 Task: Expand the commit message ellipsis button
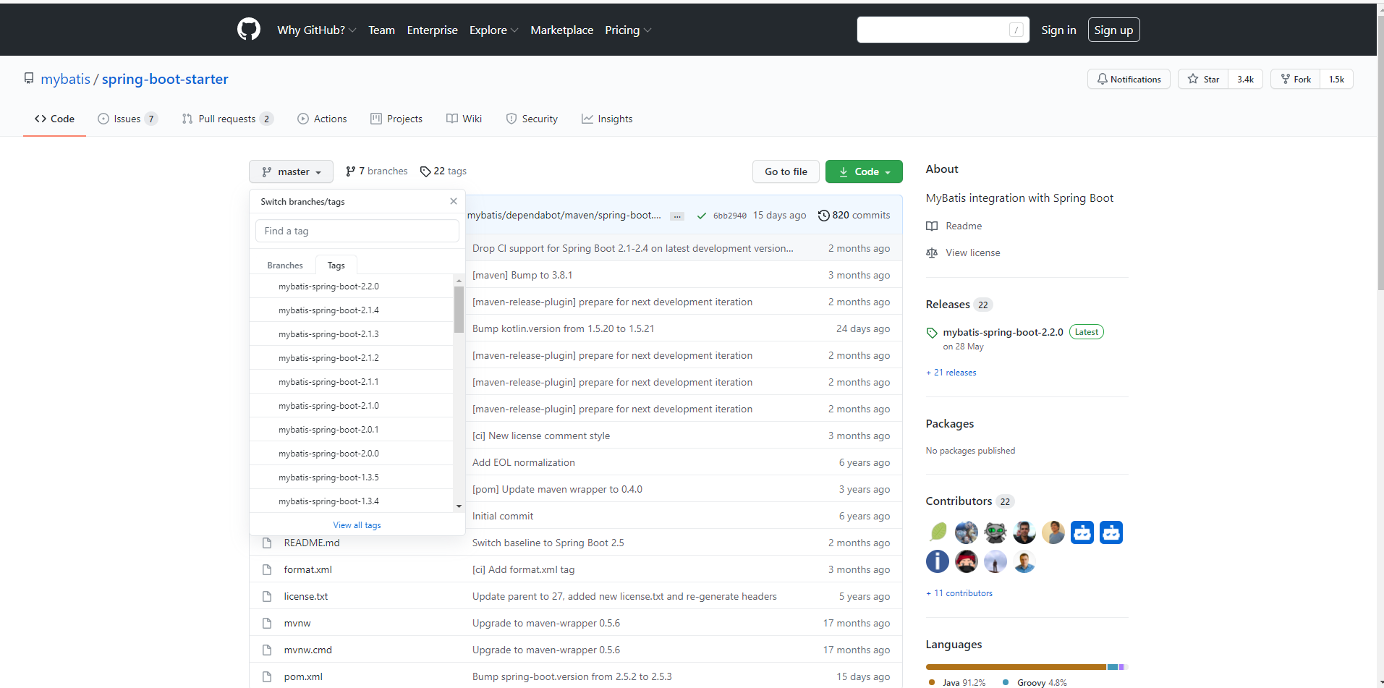676,216
